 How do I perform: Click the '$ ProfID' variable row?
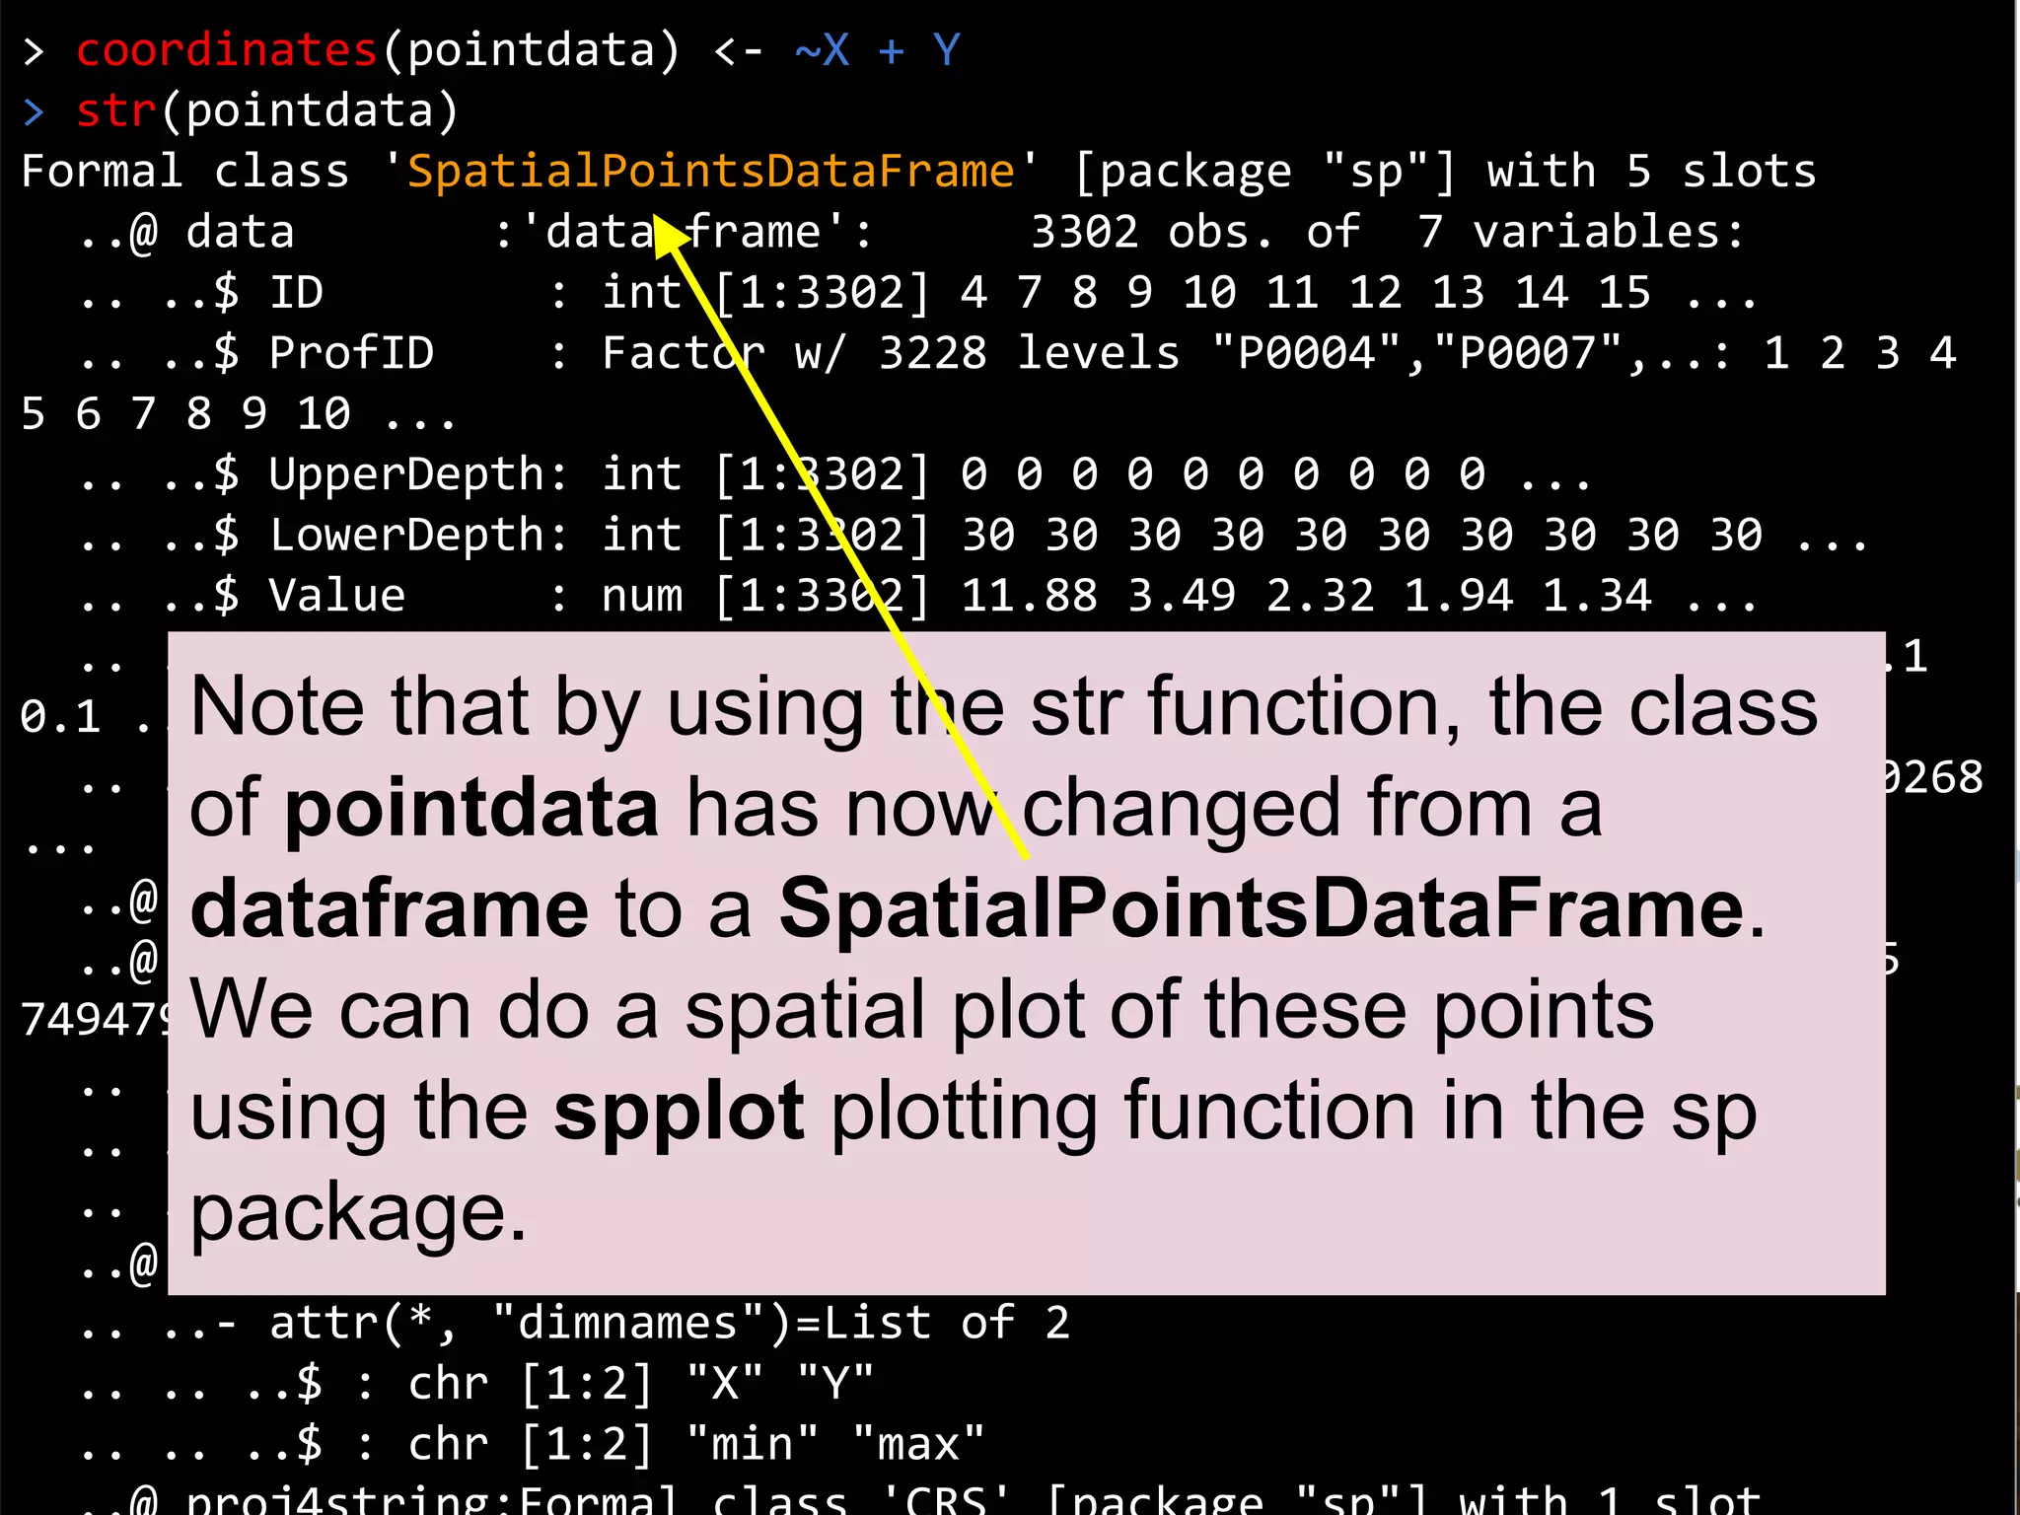(1018, 354)
